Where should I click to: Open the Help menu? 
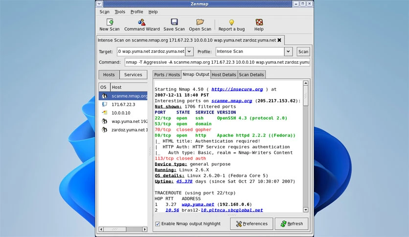[x=153, y=12]
